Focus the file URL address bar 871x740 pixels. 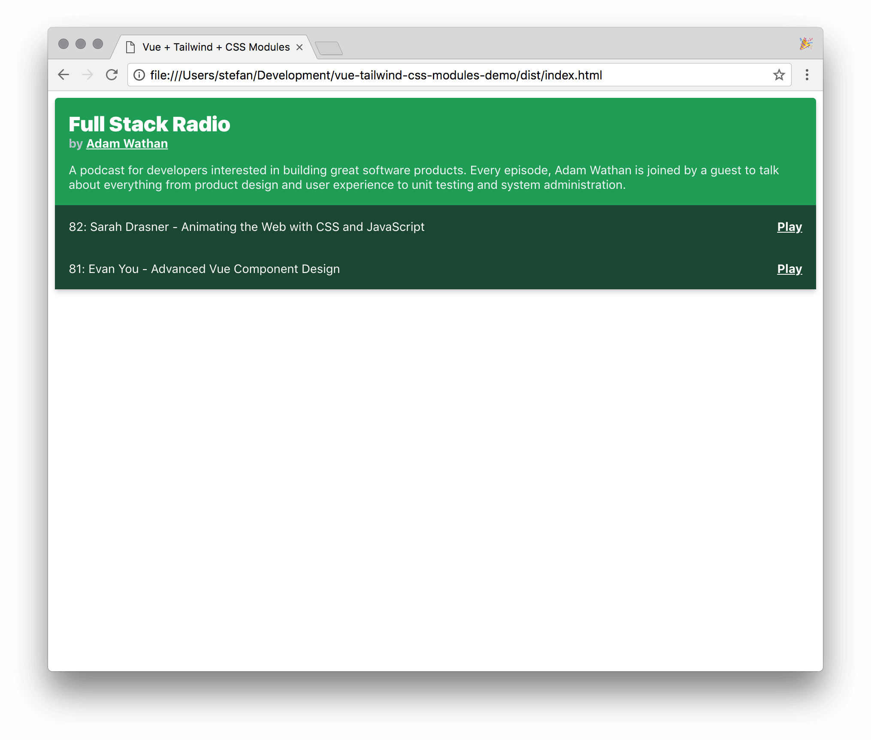(x=429, y=75)
